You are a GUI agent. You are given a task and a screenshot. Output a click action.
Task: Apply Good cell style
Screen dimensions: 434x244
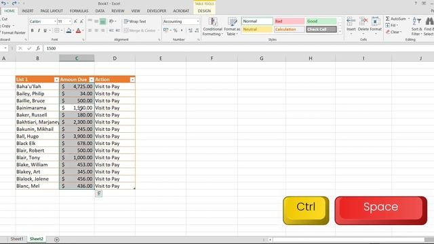point(321,21)
